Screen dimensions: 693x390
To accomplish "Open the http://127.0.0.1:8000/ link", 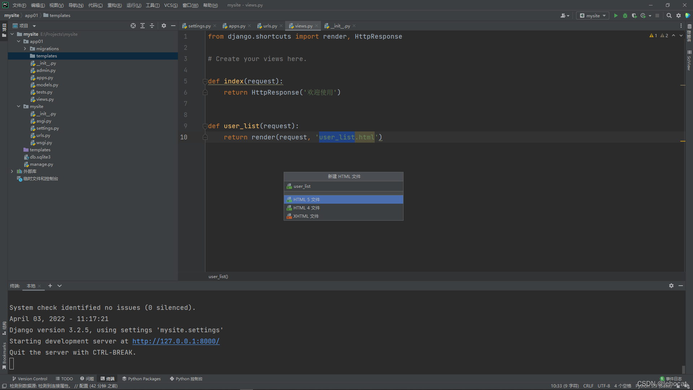I will (176, 341).
